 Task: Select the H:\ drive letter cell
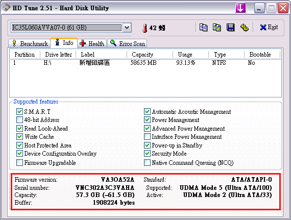pyautogui.click(x=47, y=63)
